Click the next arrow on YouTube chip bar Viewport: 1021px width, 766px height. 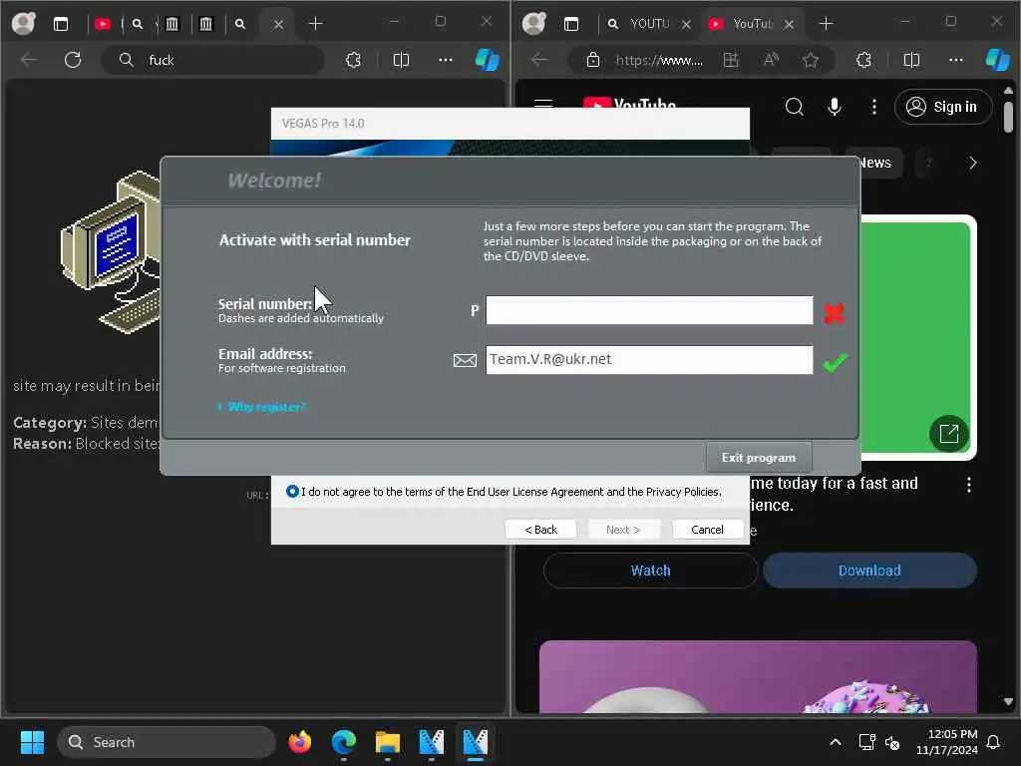(x=973, y=163)
